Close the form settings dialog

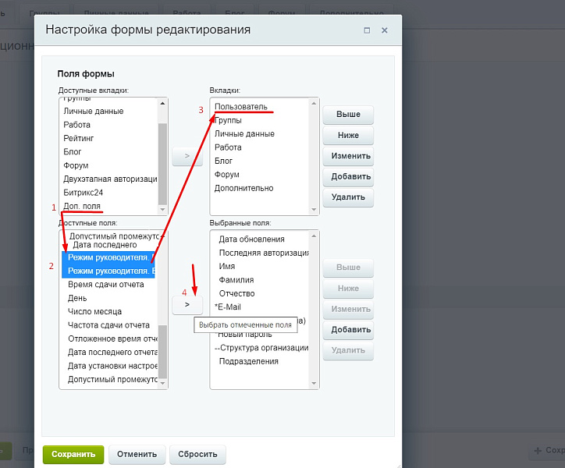(x=384, y=30)
